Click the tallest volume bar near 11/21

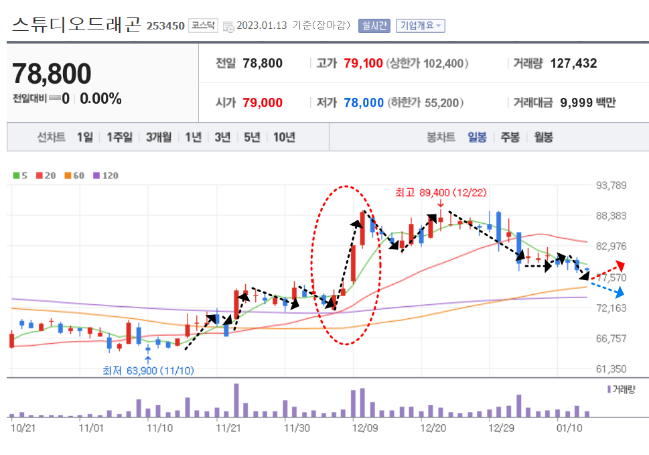tap(236, 400)
